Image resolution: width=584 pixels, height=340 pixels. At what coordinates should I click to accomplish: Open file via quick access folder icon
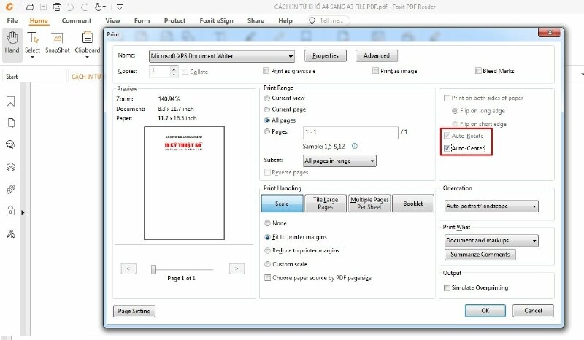[29, 7]
